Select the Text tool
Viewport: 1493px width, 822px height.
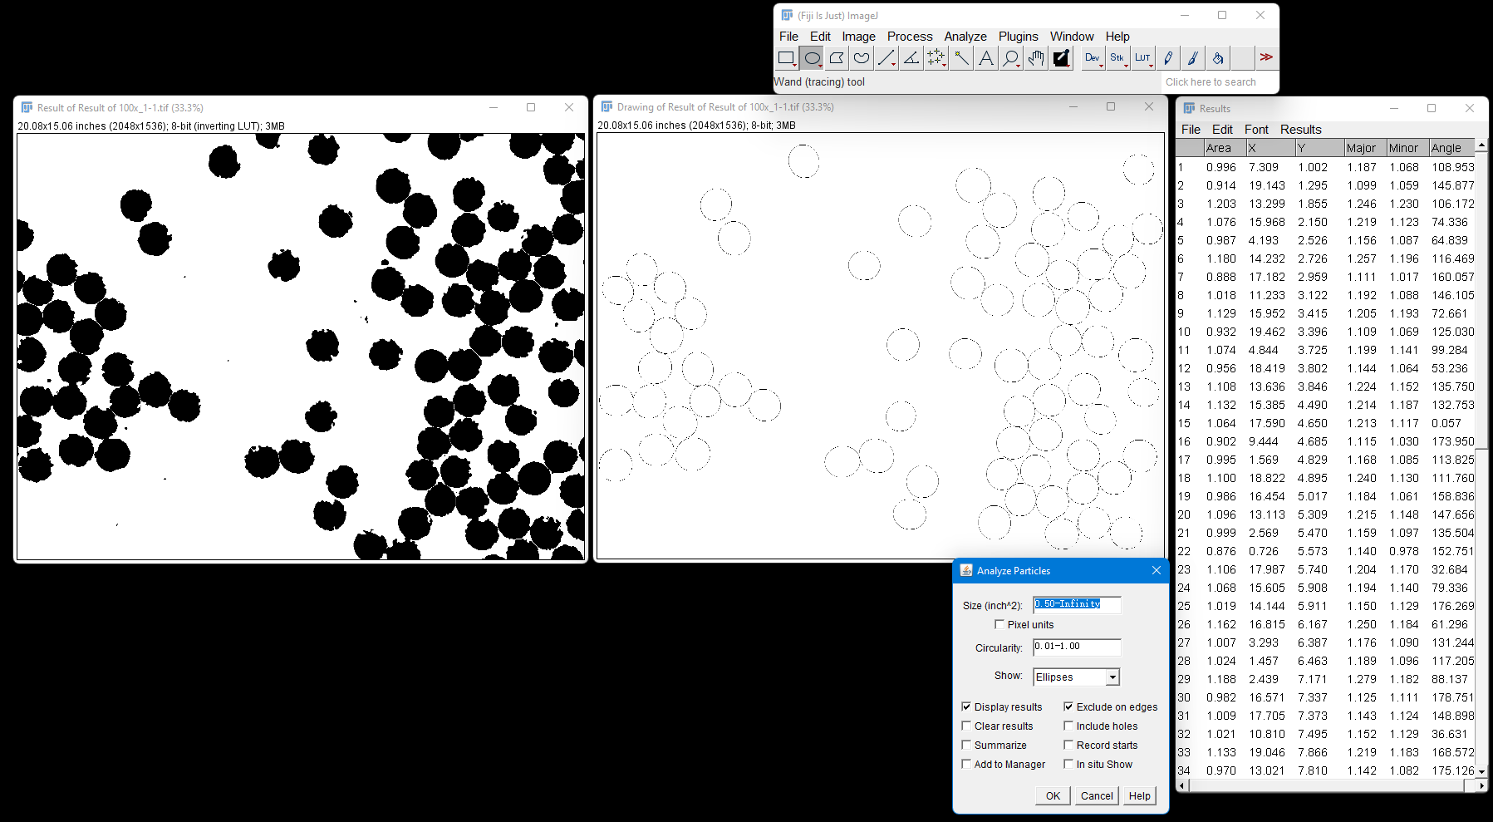[986, 58]
